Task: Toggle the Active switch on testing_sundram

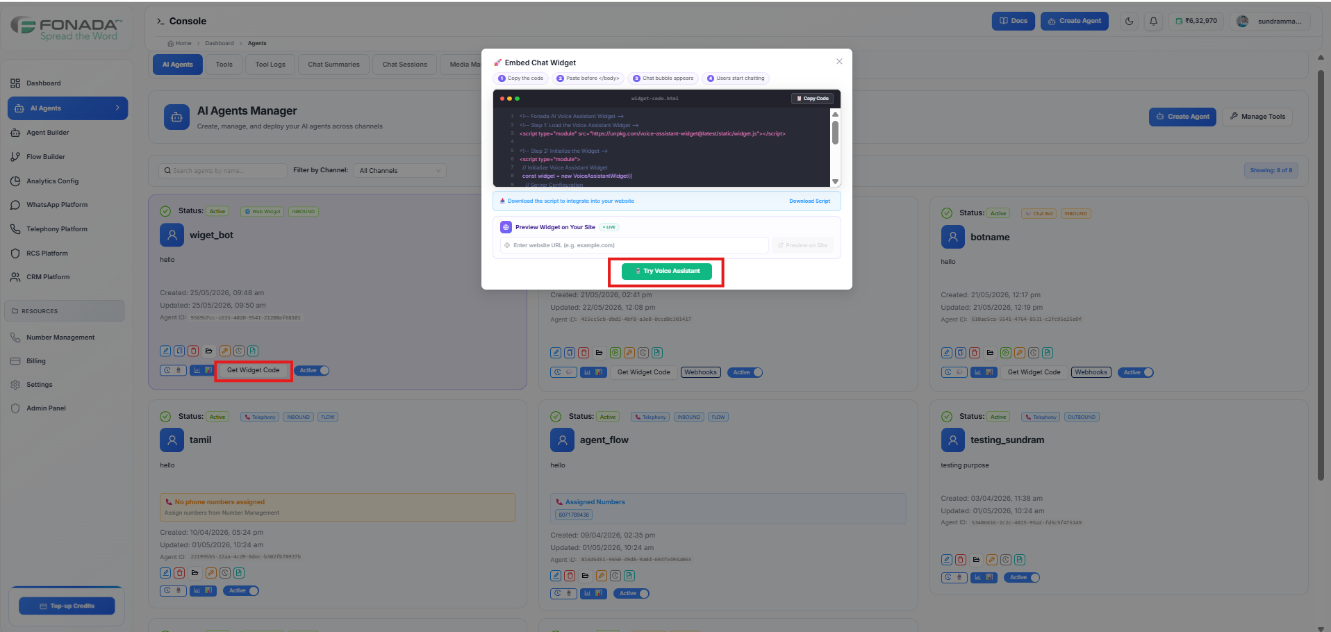Action: click(1023, 578)
